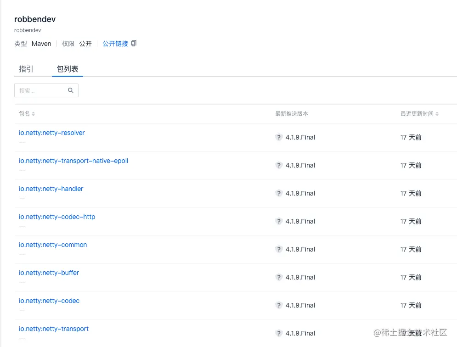Viewport: 457px width, 347px height.
Task: Click the 包名 column header
Action: coord(24,114)
